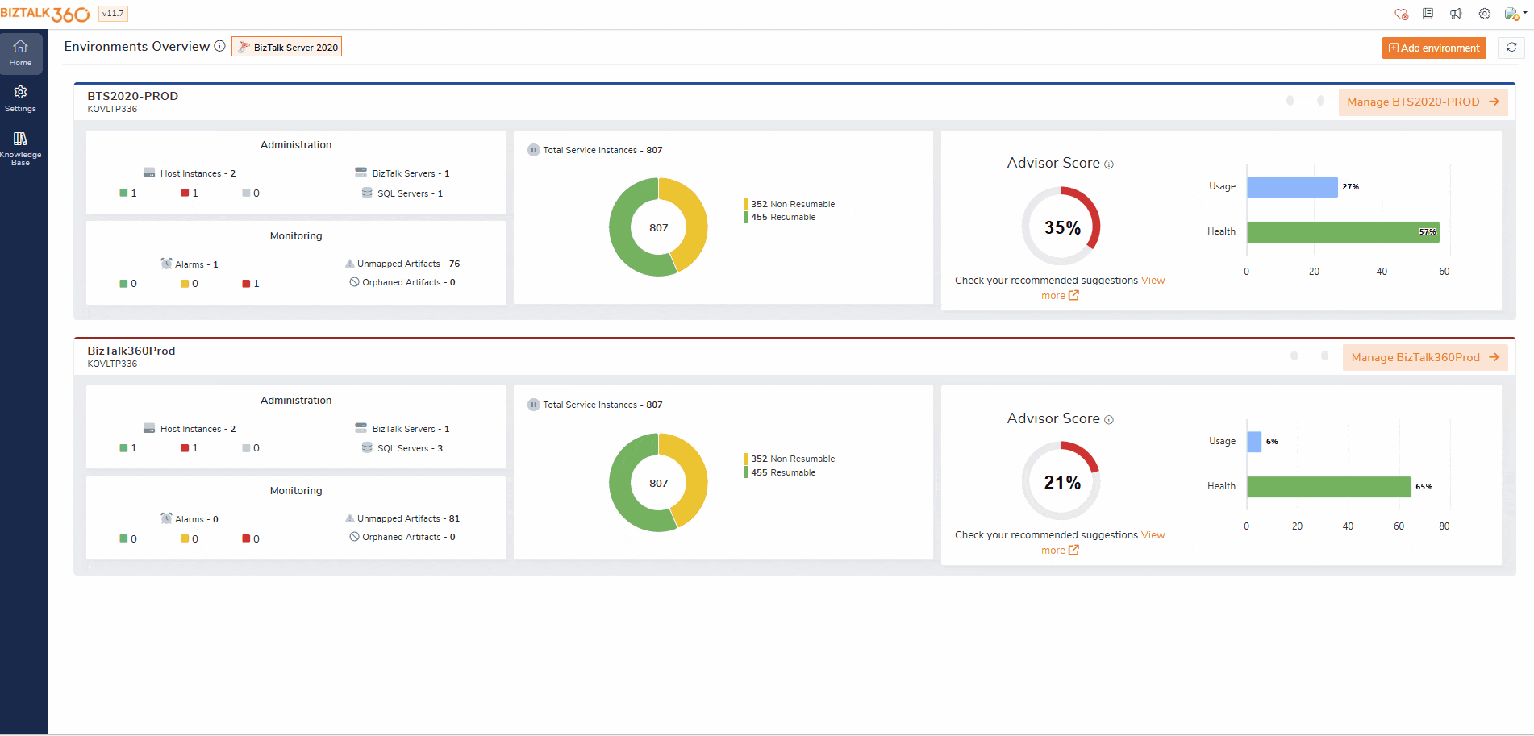Open the health status heart icon in the header
This screenshot has height=736, width=1534.
tap(1401, 14)
